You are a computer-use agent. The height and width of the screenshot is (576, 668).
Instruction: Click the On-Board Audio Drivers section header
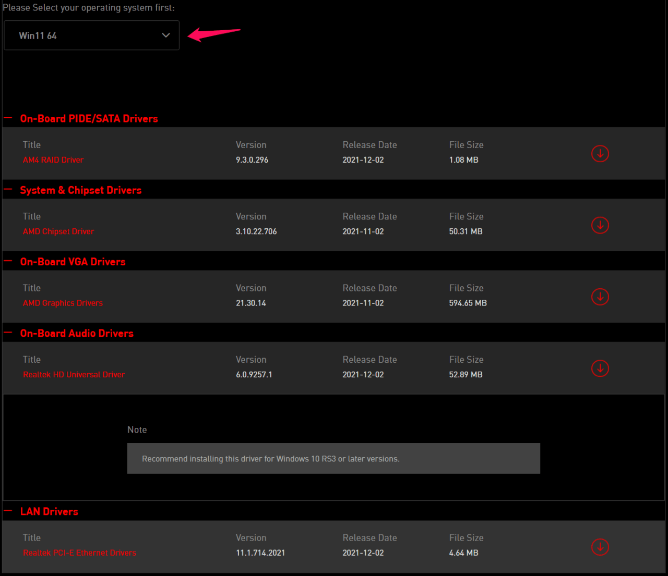tap(77, 333)
